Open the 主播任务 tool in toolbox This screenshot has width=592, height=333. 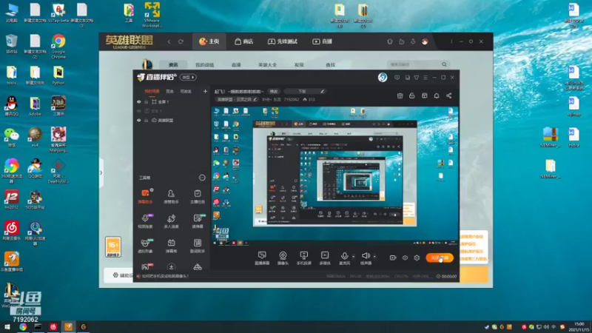pos(198,196)
